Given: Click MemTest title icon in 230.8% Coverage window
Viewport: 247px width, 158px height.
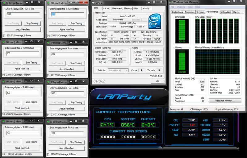Looking at the screenshot, I should pos(4,3).
